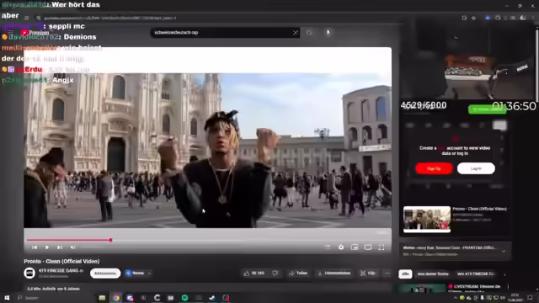This screenshot has height=303, width=539.
Task: Start voice search with the microphone
Action: pos(328,33)
